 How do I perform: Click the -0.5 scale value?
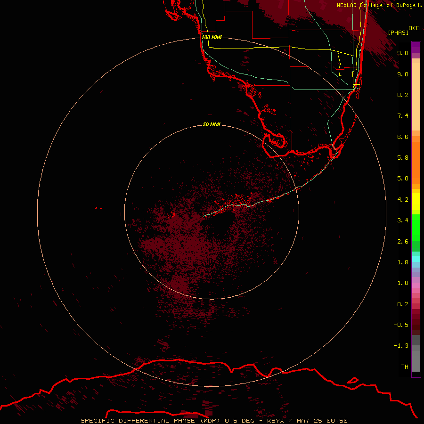tap(401, 325)
